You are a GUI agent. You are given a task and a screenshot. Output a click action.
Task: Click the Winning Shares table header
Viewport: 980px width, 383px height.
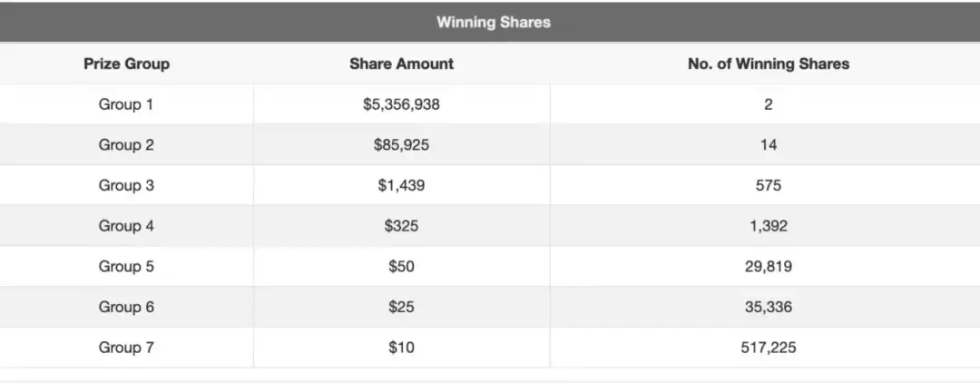(493, 23)
